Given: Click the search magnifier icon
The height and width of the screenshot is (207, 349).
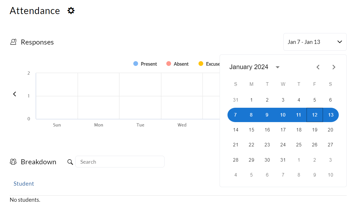Looking at the screenshot, I should pyautogui.click(x=70, y=162).
